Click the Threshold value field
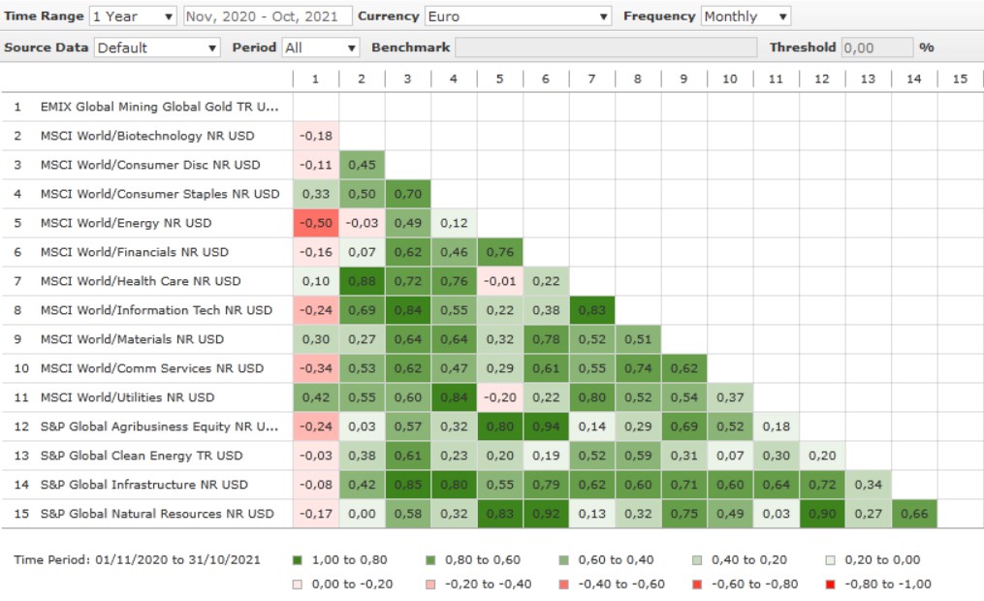The image size is (984, 601). pyautogui.click(x=876, y=47)
